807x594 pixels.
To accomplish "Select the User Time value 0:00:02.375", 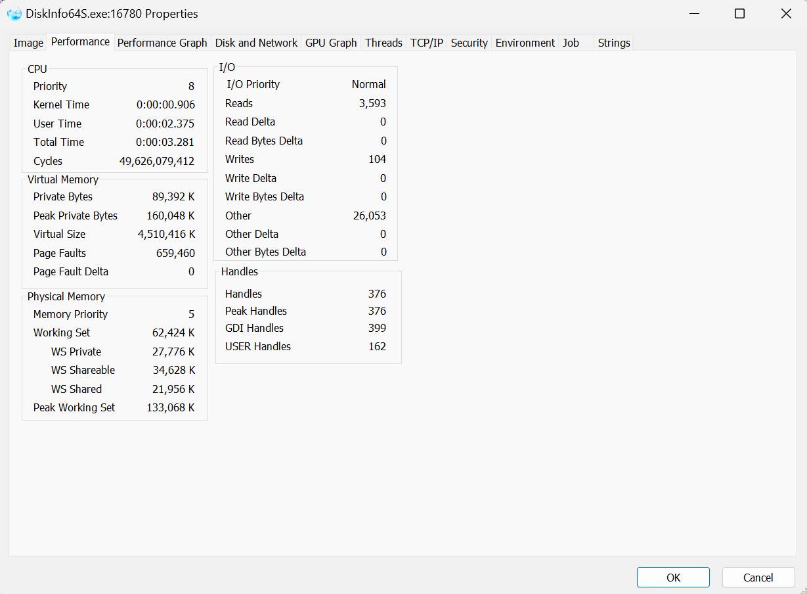I will [165, 124].
